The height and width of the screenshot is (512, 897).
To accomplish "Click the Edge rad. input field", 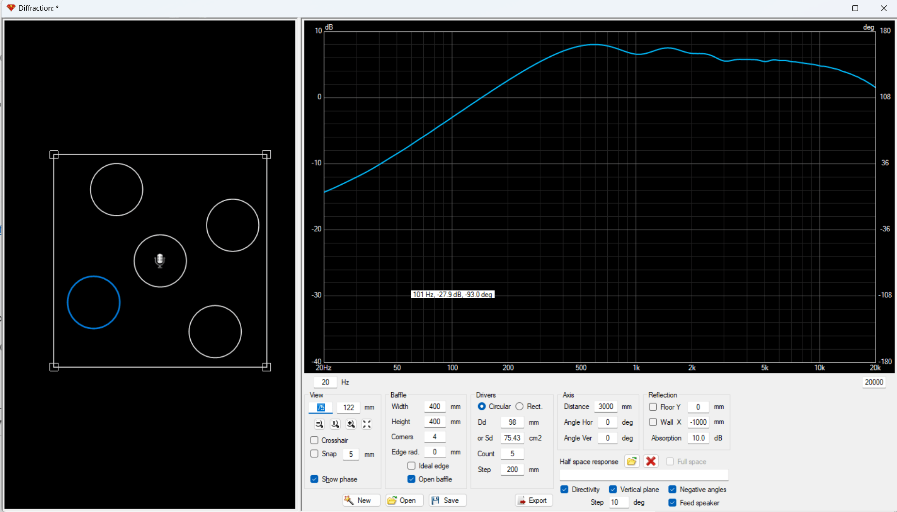I will 435,452.
